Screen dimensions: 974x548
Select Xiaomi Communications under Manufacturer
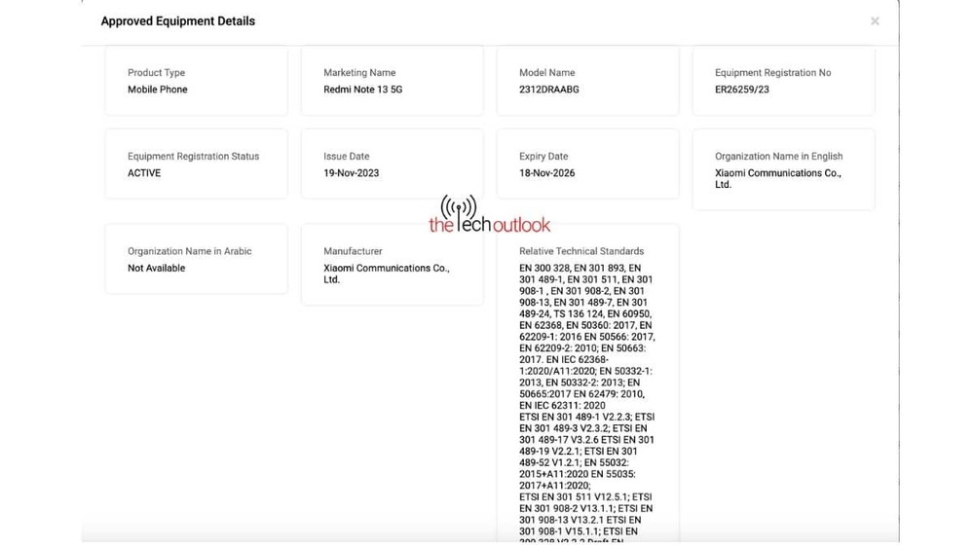coord(386,274)
